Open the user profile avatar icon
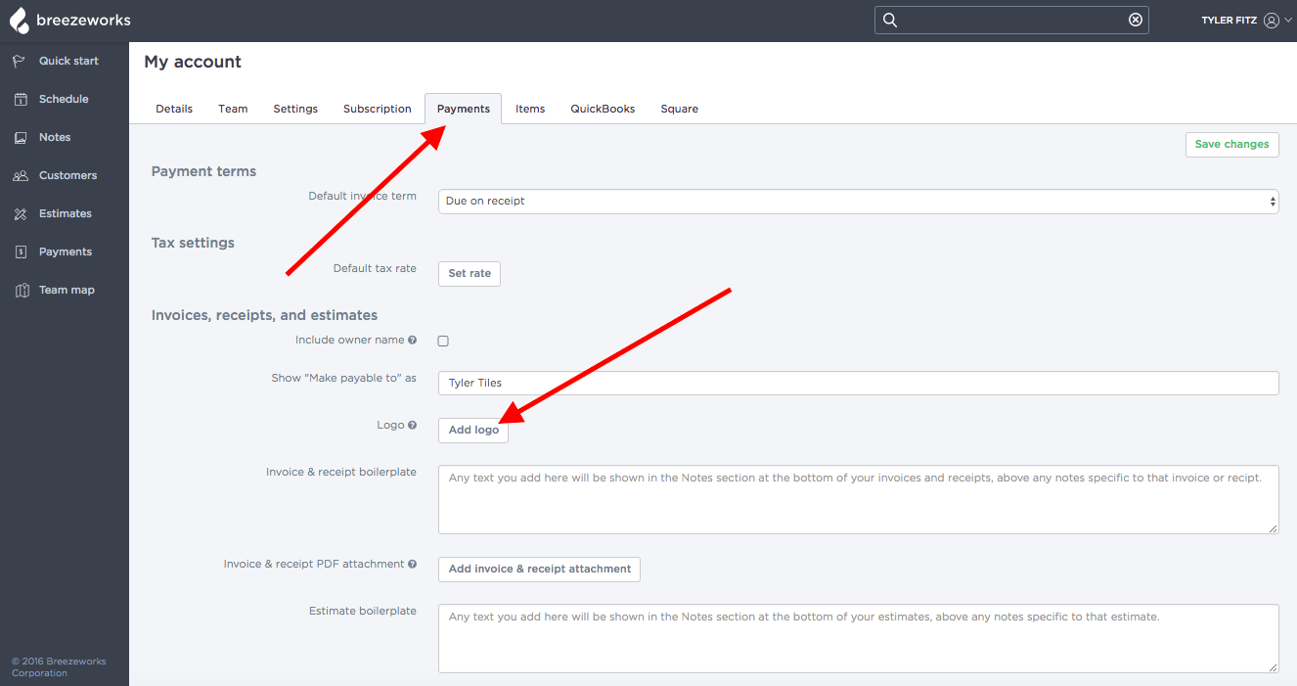 (x=1272, y=21)
